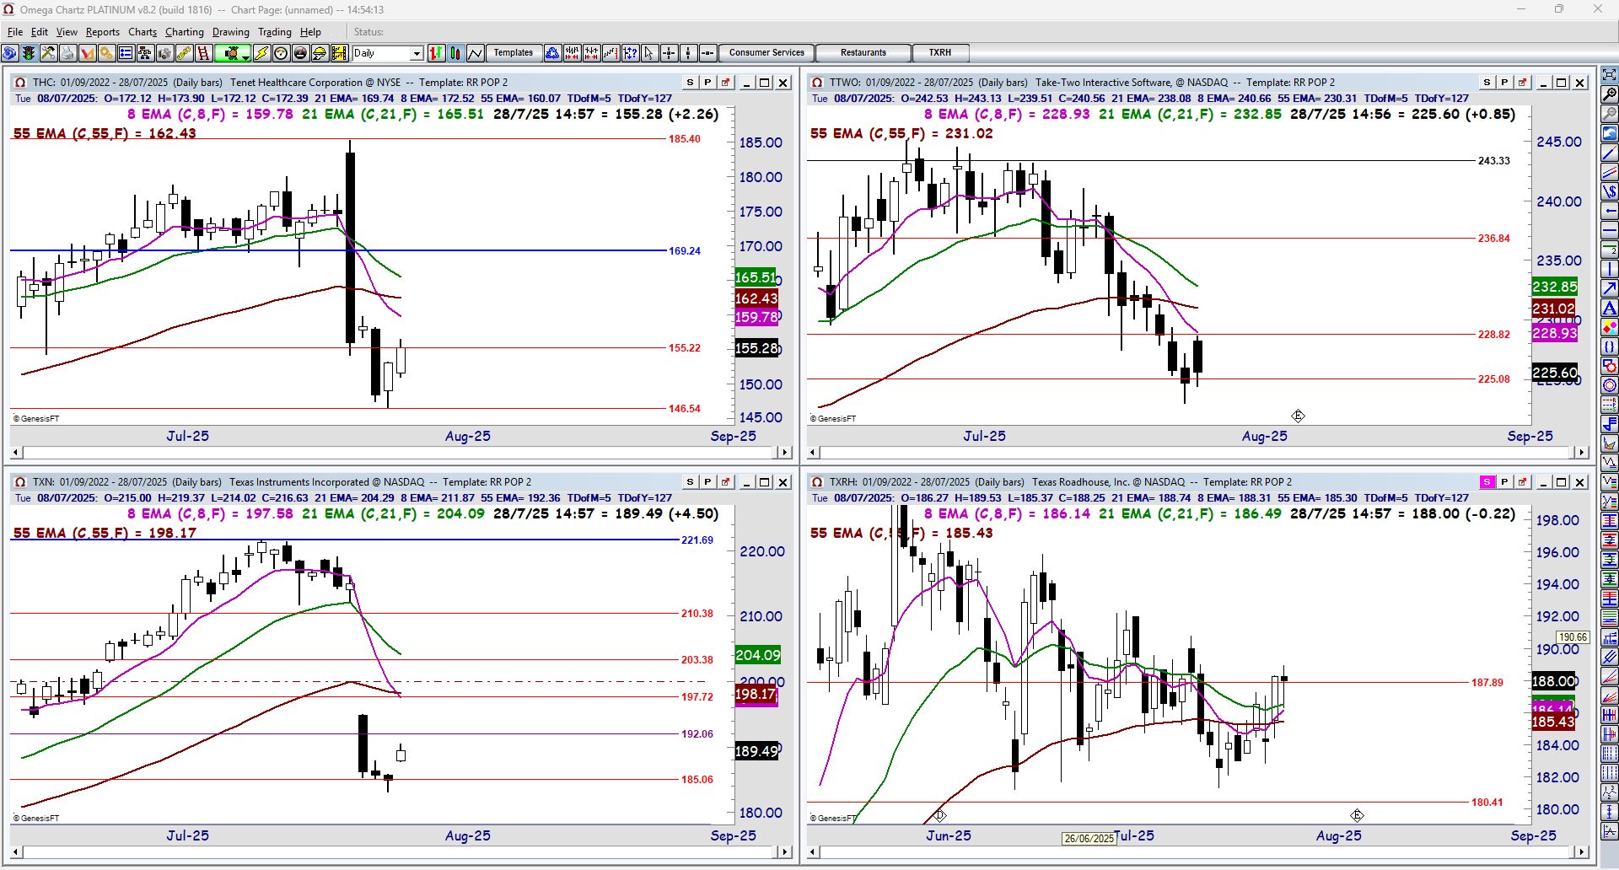
Task: Click the round gauge dial toolbar icon
Action: click(281, 53)
